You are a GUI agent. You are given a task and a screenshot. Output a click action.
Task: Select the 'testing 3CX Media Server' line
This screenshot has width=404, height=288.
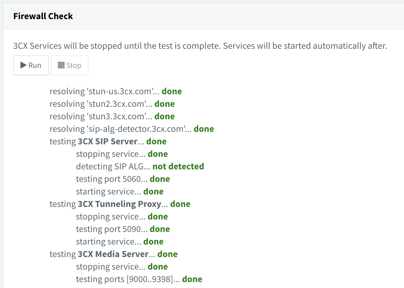[x=114, y=254]
